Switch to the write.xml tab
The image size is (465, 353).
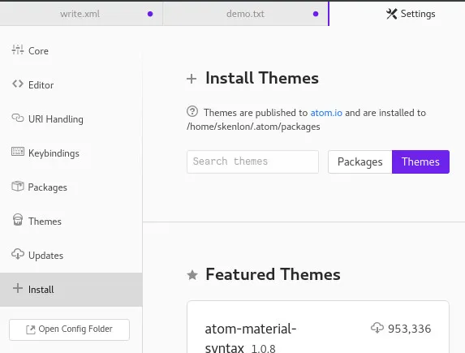point(81,14)
